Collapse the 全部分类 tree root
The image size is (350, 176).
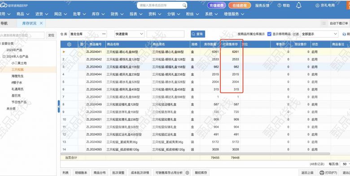click(0, 43)
